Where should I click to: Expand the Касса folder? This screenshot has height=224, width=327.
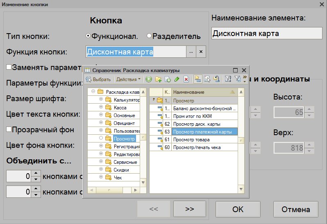(x=101, y=107)
